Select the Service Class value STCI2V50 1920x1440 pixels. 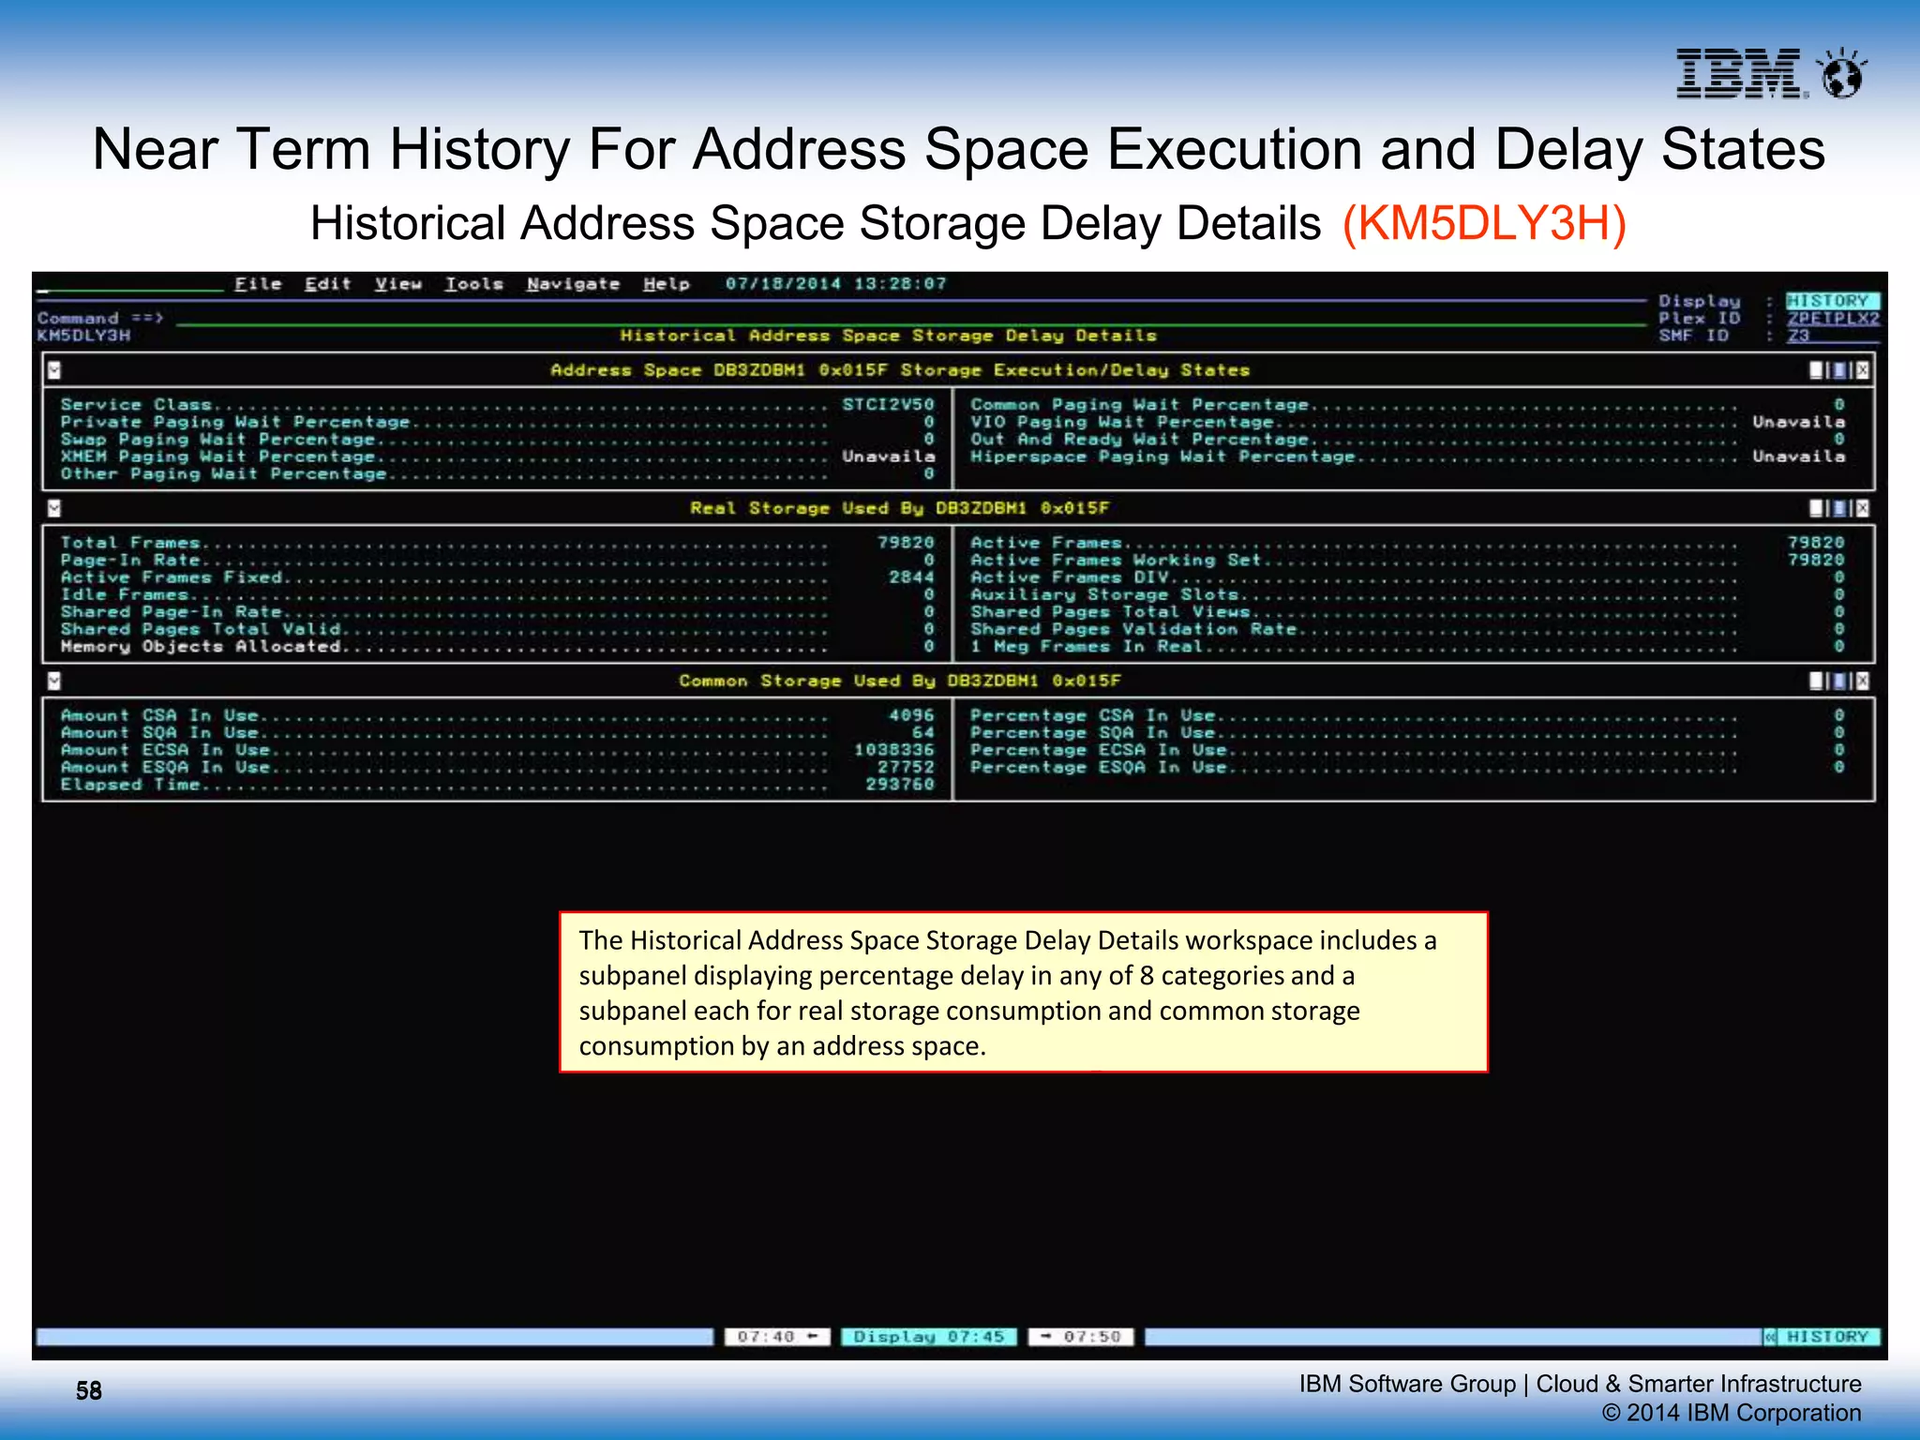point(888,405)
